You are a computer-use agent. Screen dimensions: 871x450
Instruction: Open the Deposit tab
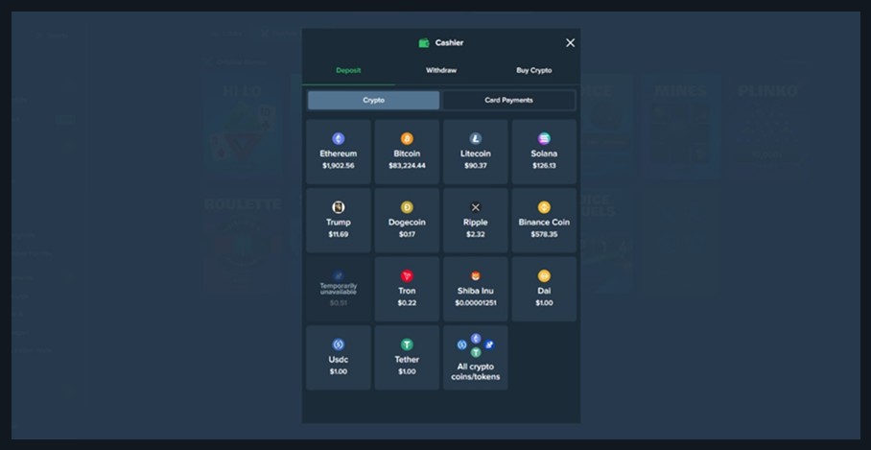point(348,71)
